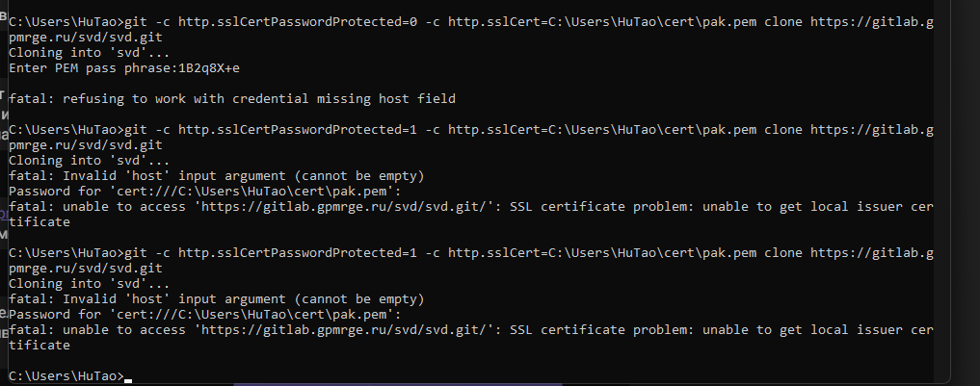The width and height of the screenshot is (980, 386).
Task: Click the purple horizontal scrollbar below the terminal
Action: point(398,384)
